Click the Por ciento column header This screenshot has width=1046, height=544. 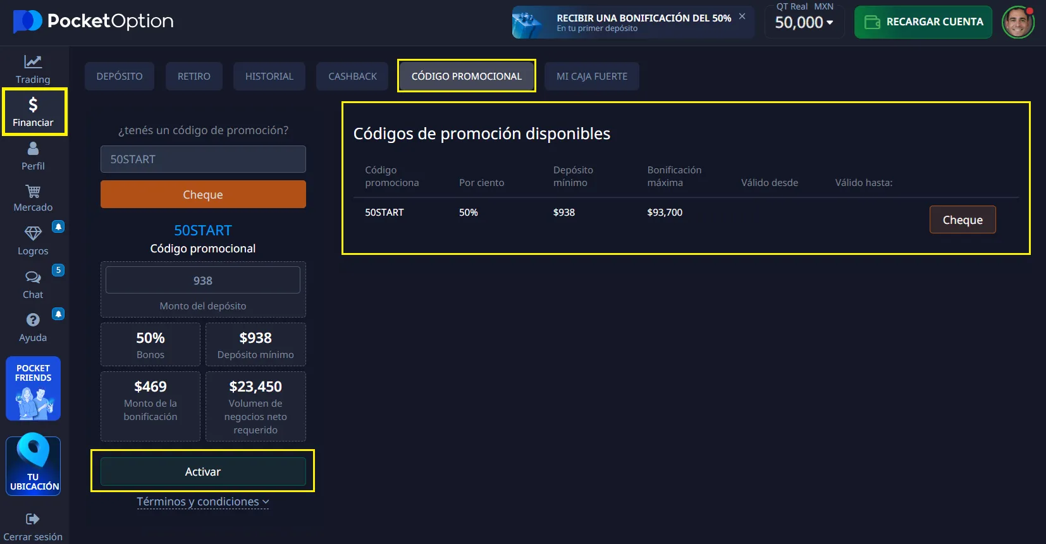(482, 183)
